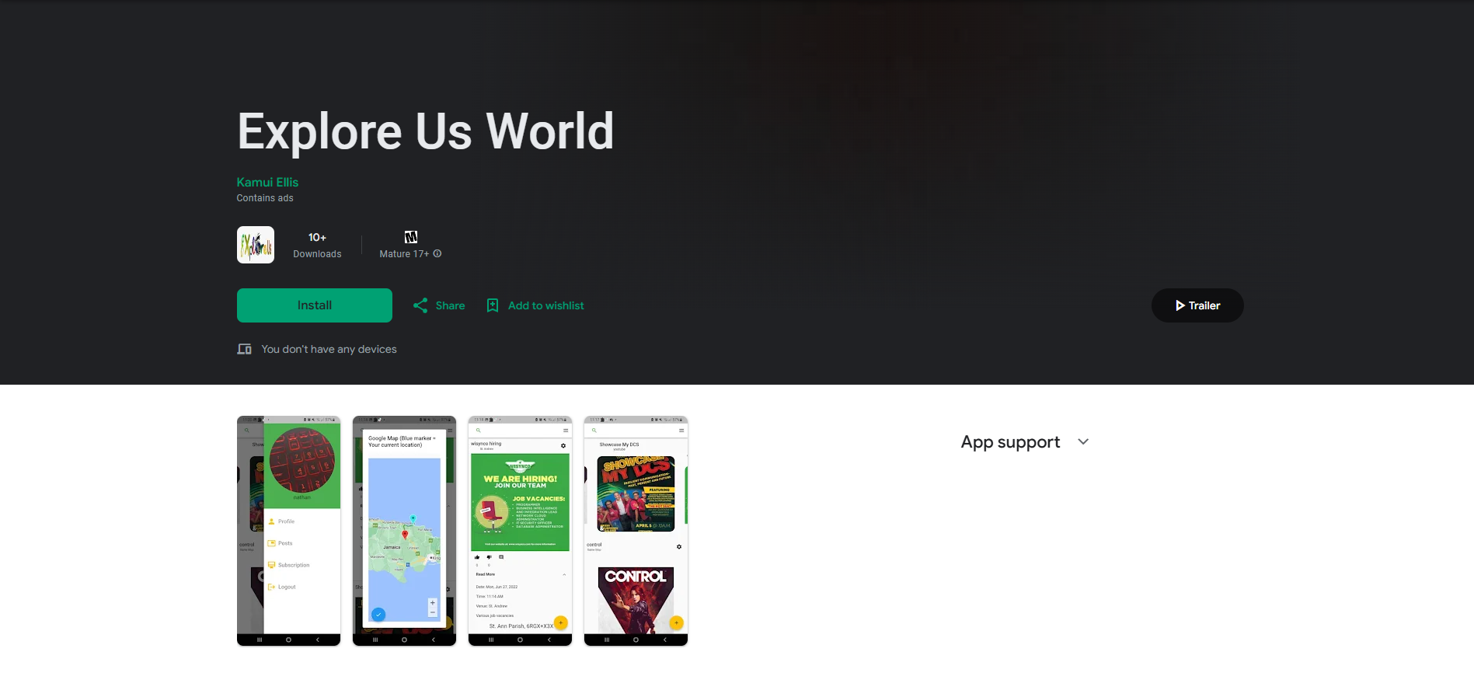
Task: Click the Share icon
Action: (x=420, y=305)
